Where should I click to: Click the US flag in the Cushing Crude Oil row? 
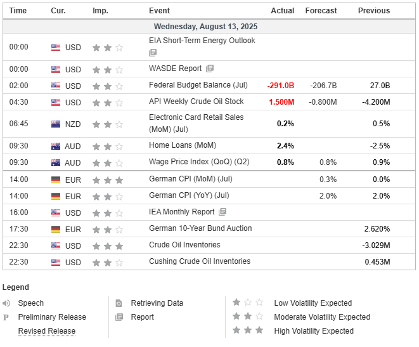pos(56,263)
